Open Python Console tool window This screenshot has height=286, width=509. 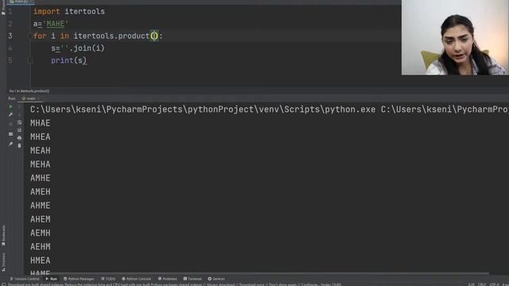136,279
